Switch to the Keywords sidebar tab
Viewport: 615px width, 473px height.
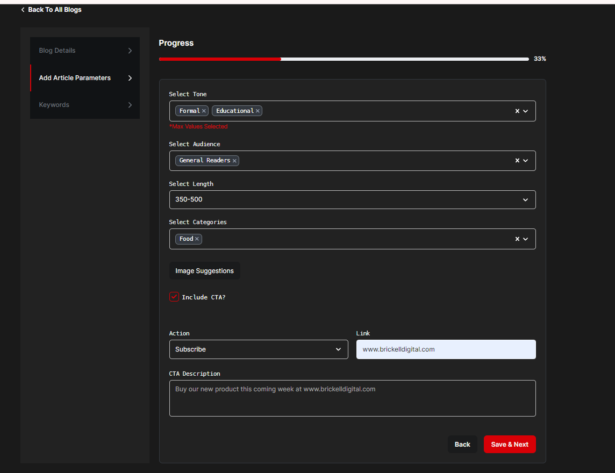pyautogui.click(x=85, y=105)
